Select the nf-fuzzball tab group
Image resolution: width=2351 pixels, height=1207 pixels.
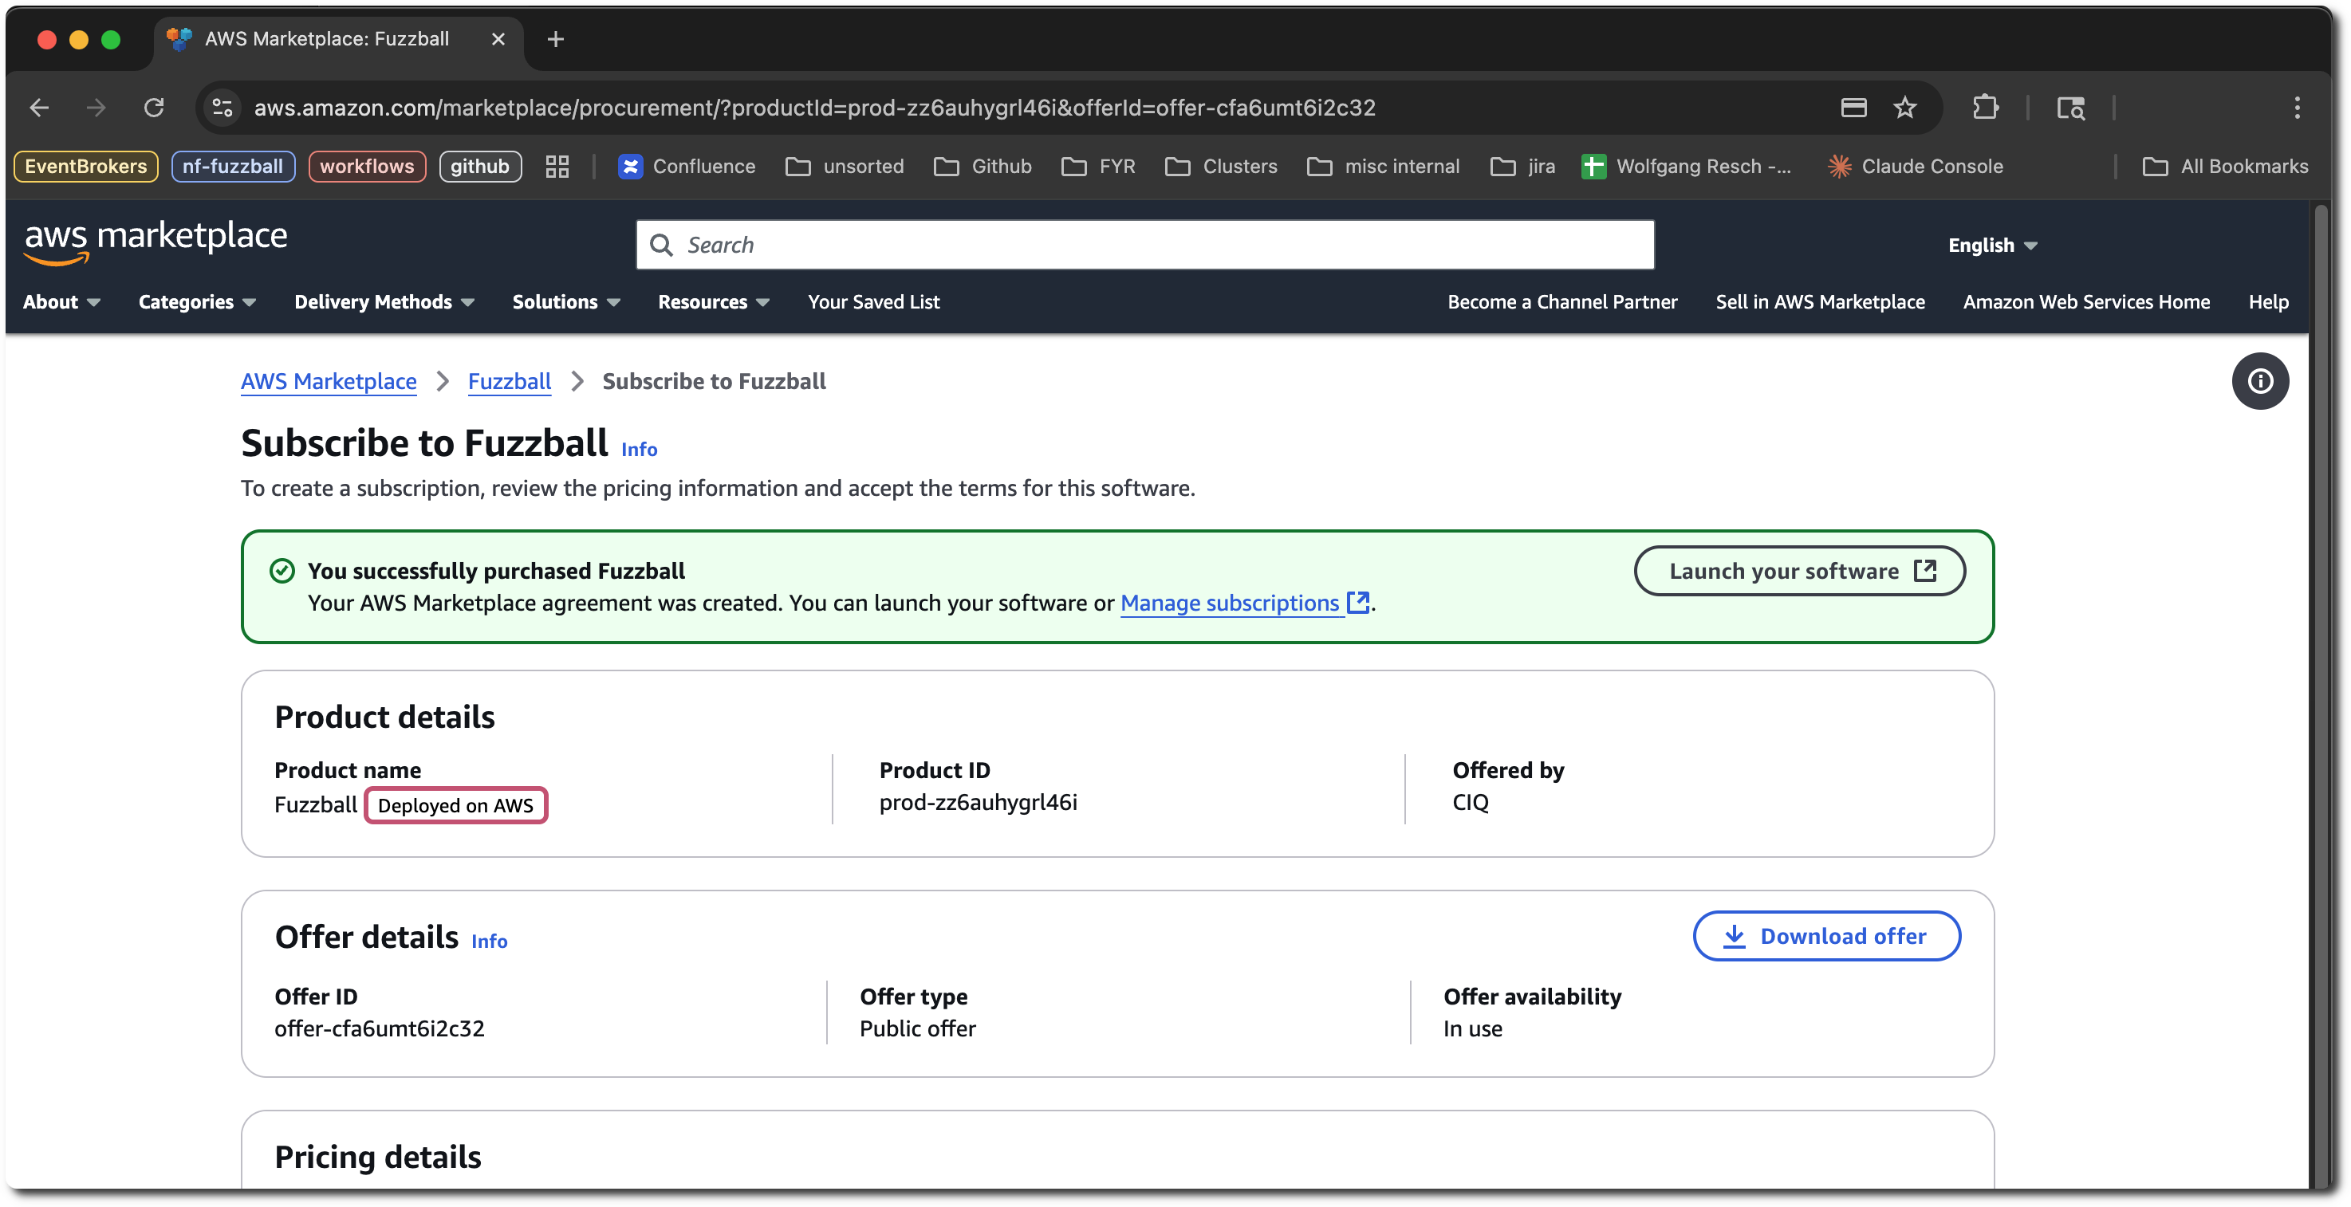(x=233, y=166)
